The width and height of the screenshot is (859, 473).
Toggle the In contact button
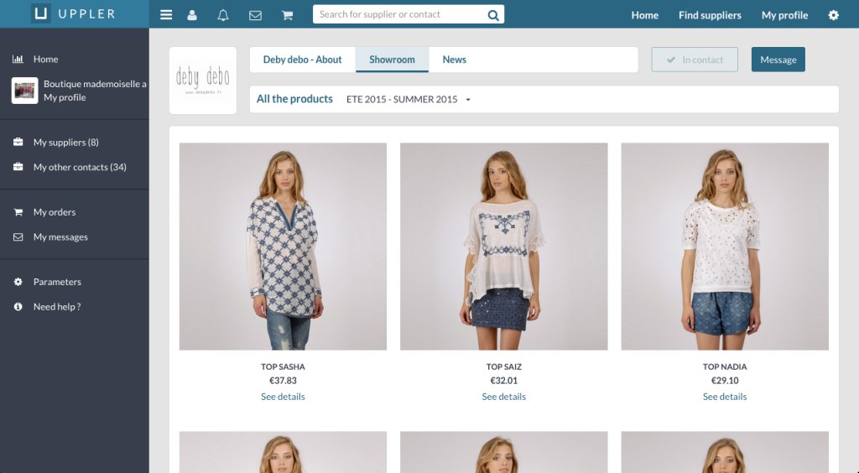click(x=695, y=60)
